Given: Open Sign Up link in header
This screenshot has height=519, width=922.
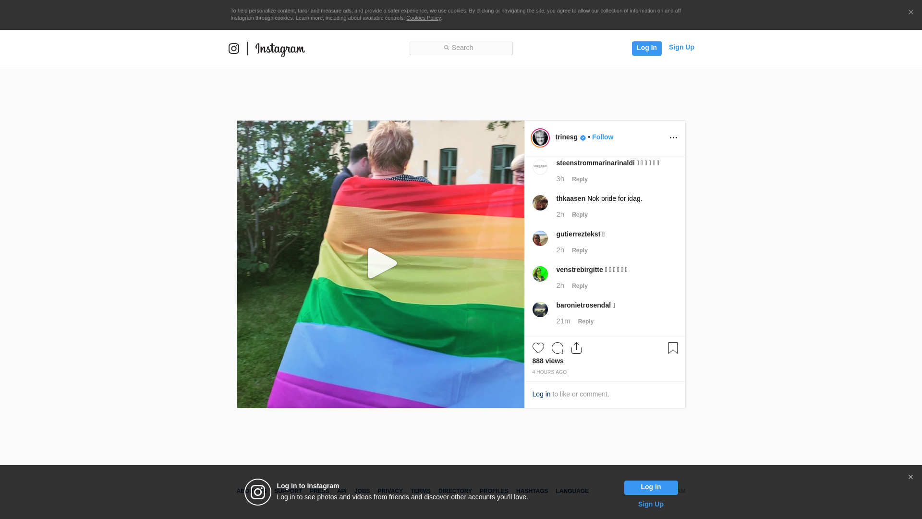Looking at the screenshot, I should pos(681,47).
